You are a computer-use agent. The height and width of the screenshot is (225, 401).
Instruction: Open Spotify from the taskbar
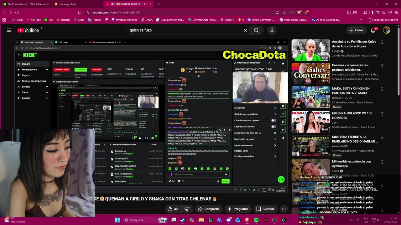[x=256, y=220]
